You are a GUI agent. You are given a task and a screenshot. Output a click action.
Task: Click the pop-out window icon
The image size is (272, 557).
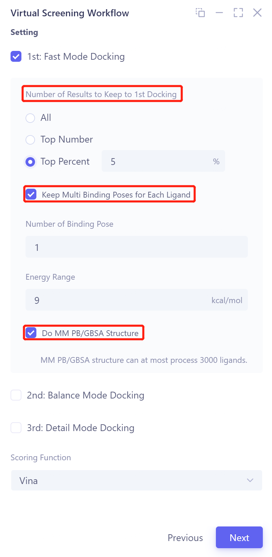[x=200, y=13]
